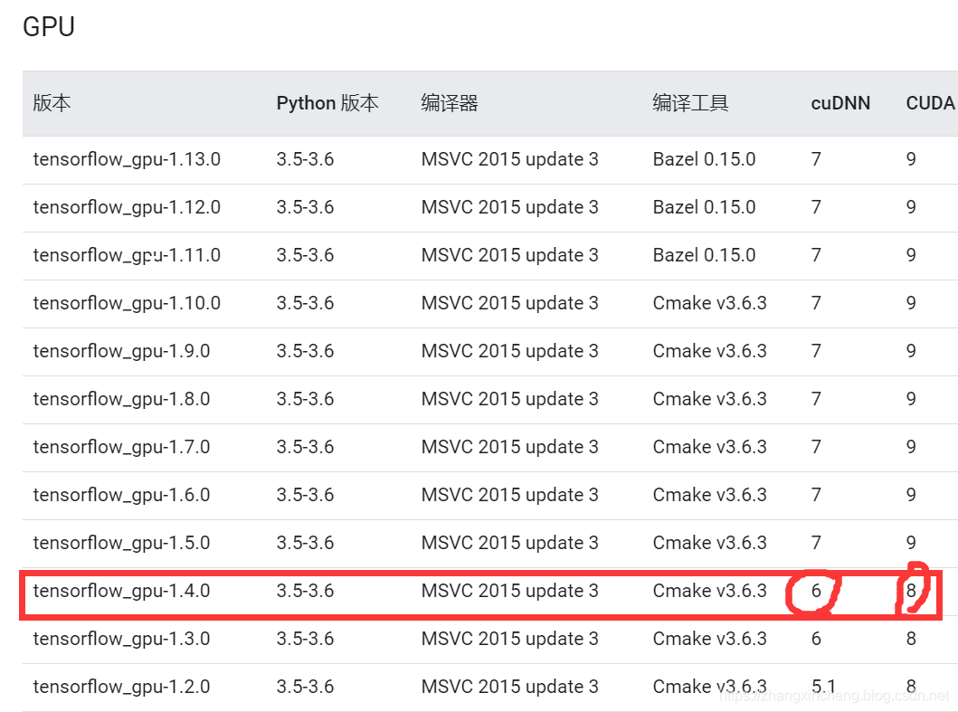958x712 pixels.
Task: Click cuDNN value 7 in 1.13.0 row
Action: (x=816, y=159)
